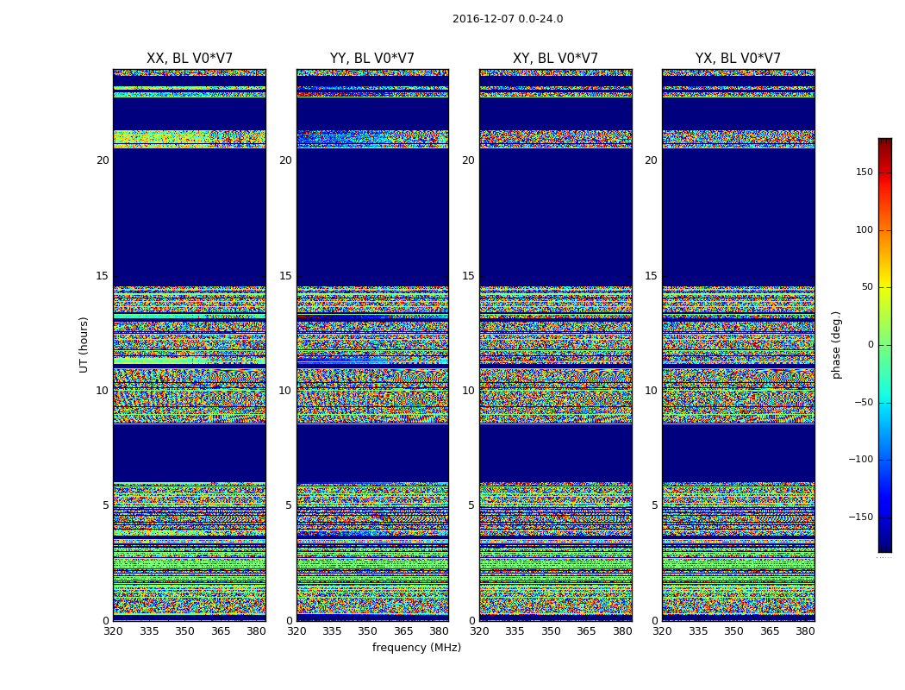
Task: Click the phase colorbar gradient strip
Action: click(885, 345)
